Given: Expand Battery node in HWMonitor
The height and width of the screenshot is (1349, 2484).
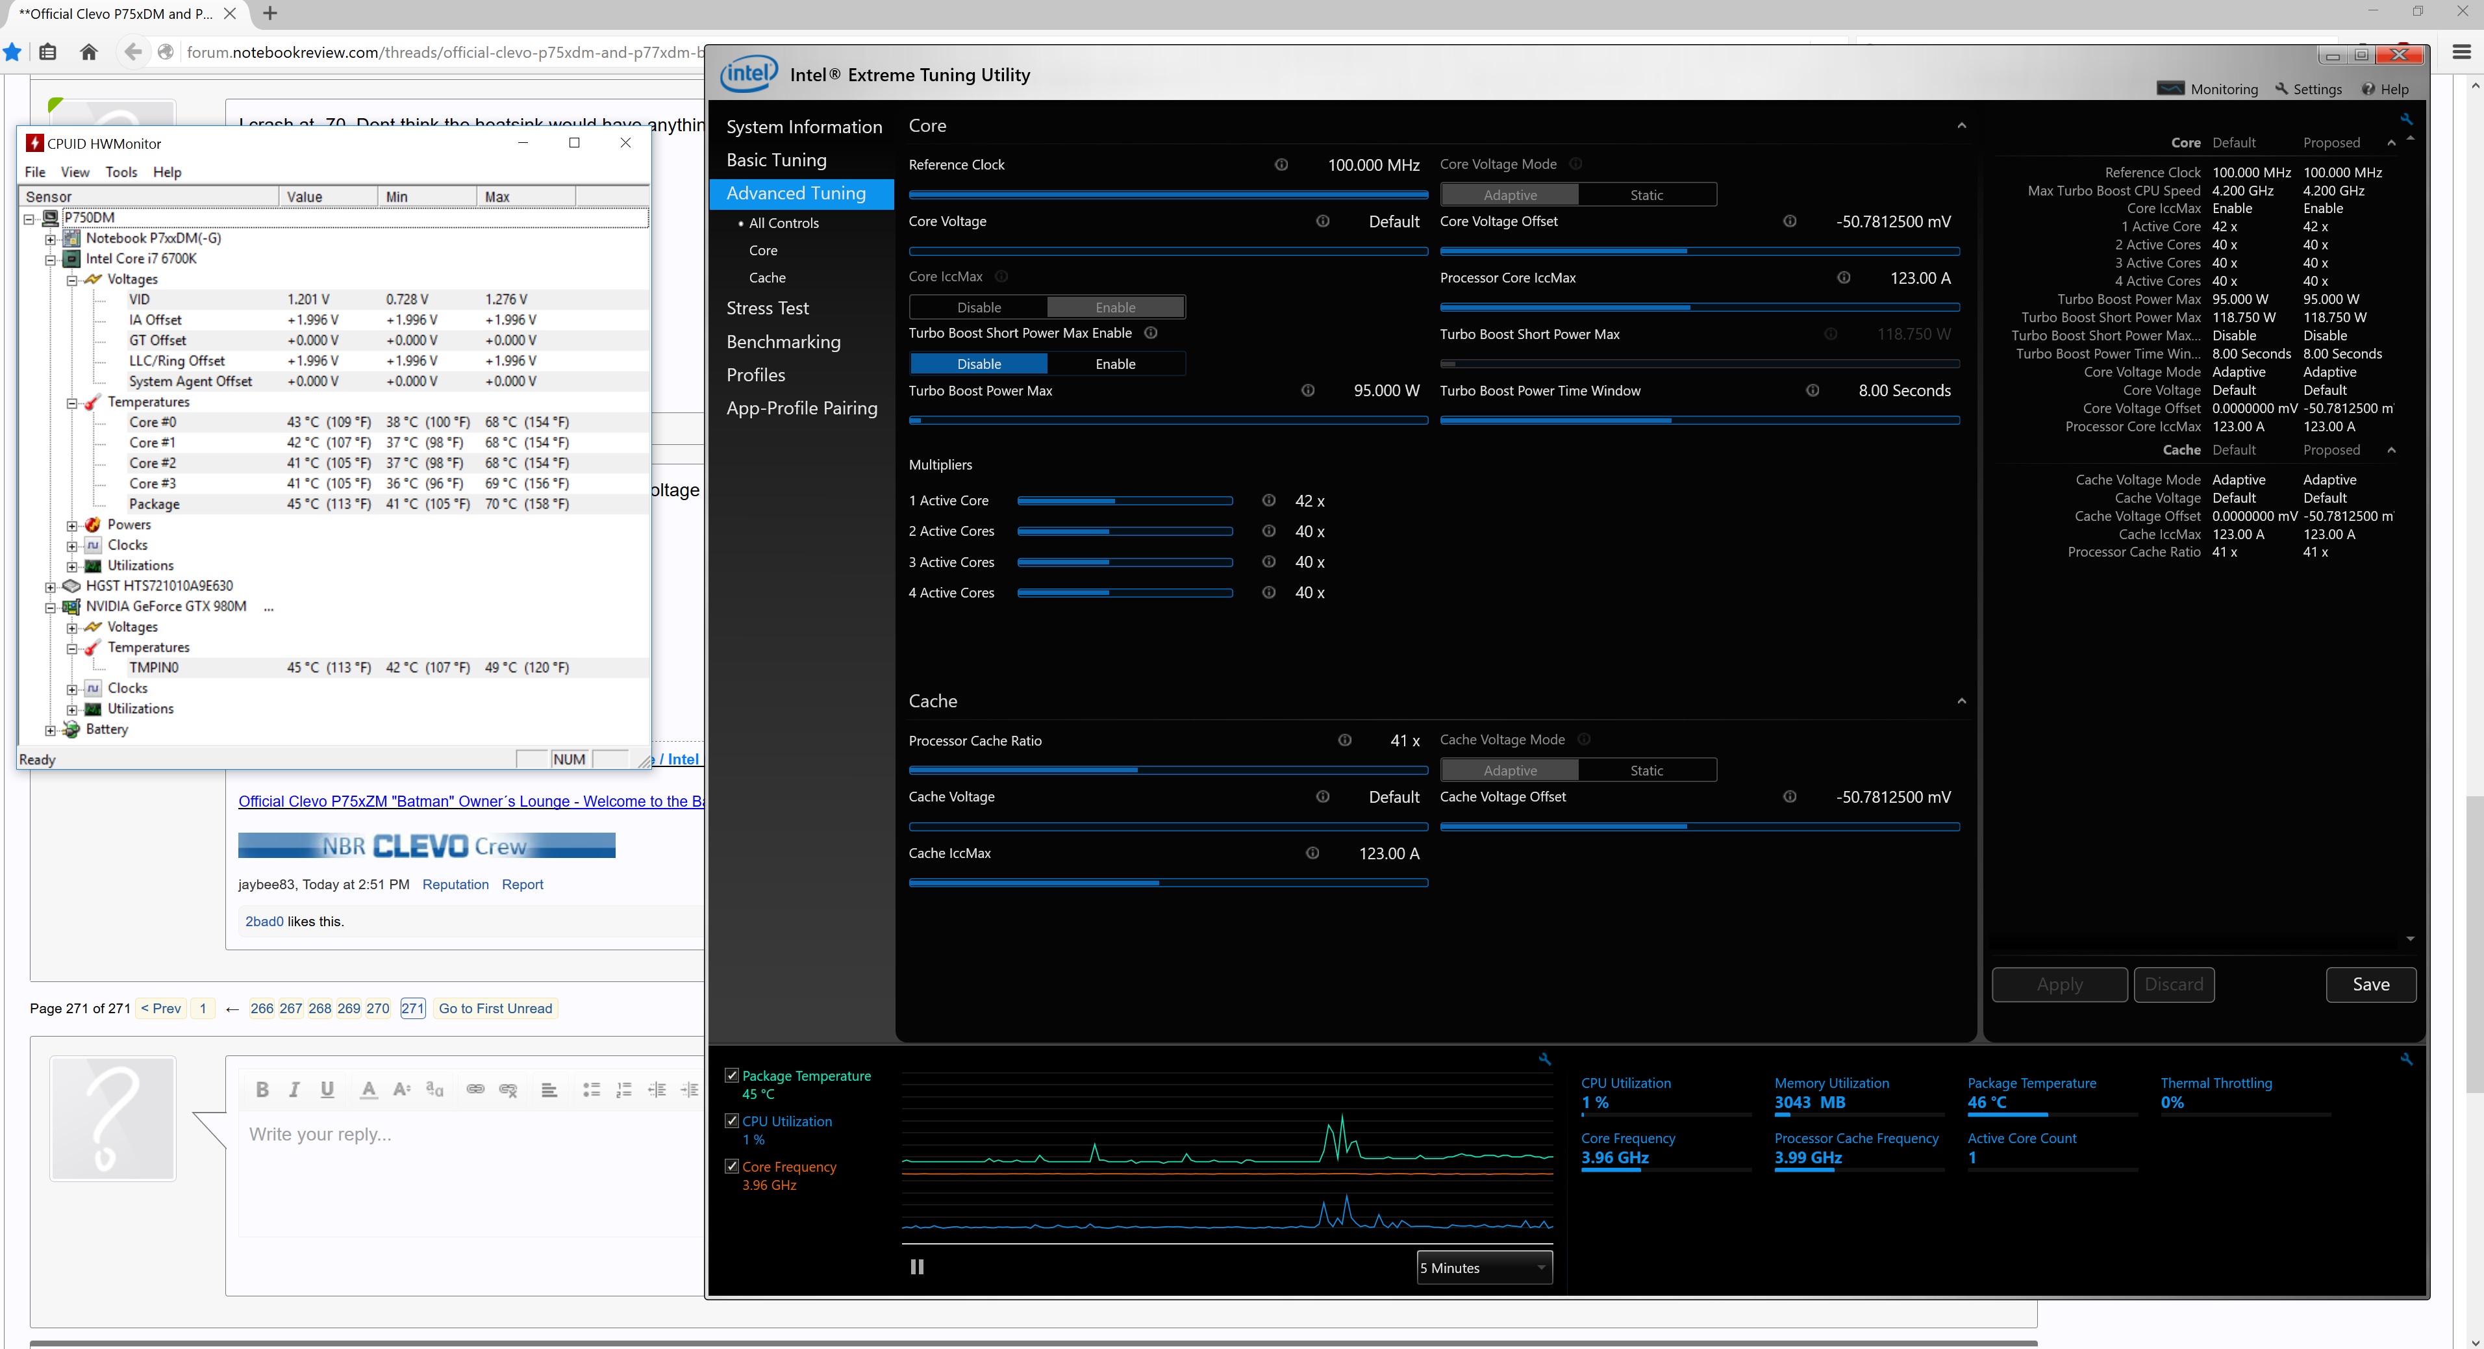Looking at the screenshot, I should (x=51, y=730).
